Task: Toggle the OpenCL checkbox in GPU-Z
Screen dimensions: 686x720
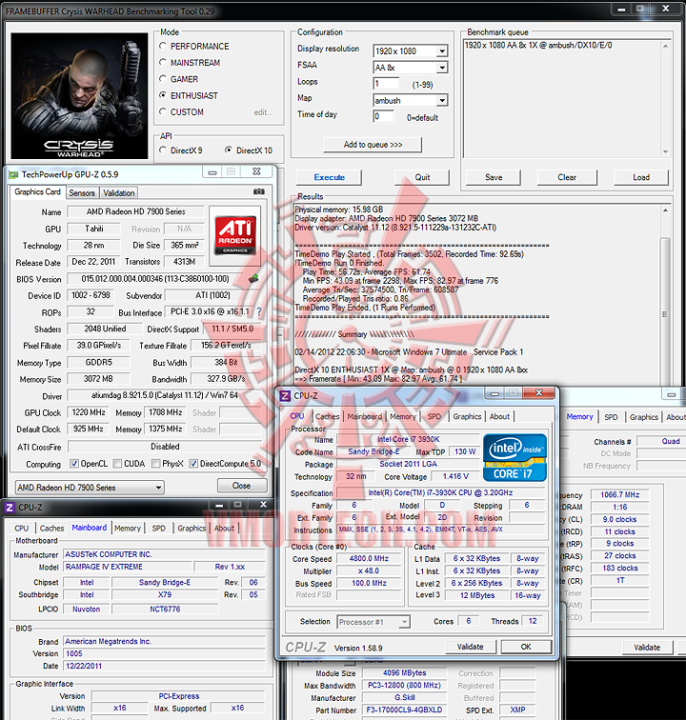Action: coord(74,463)
